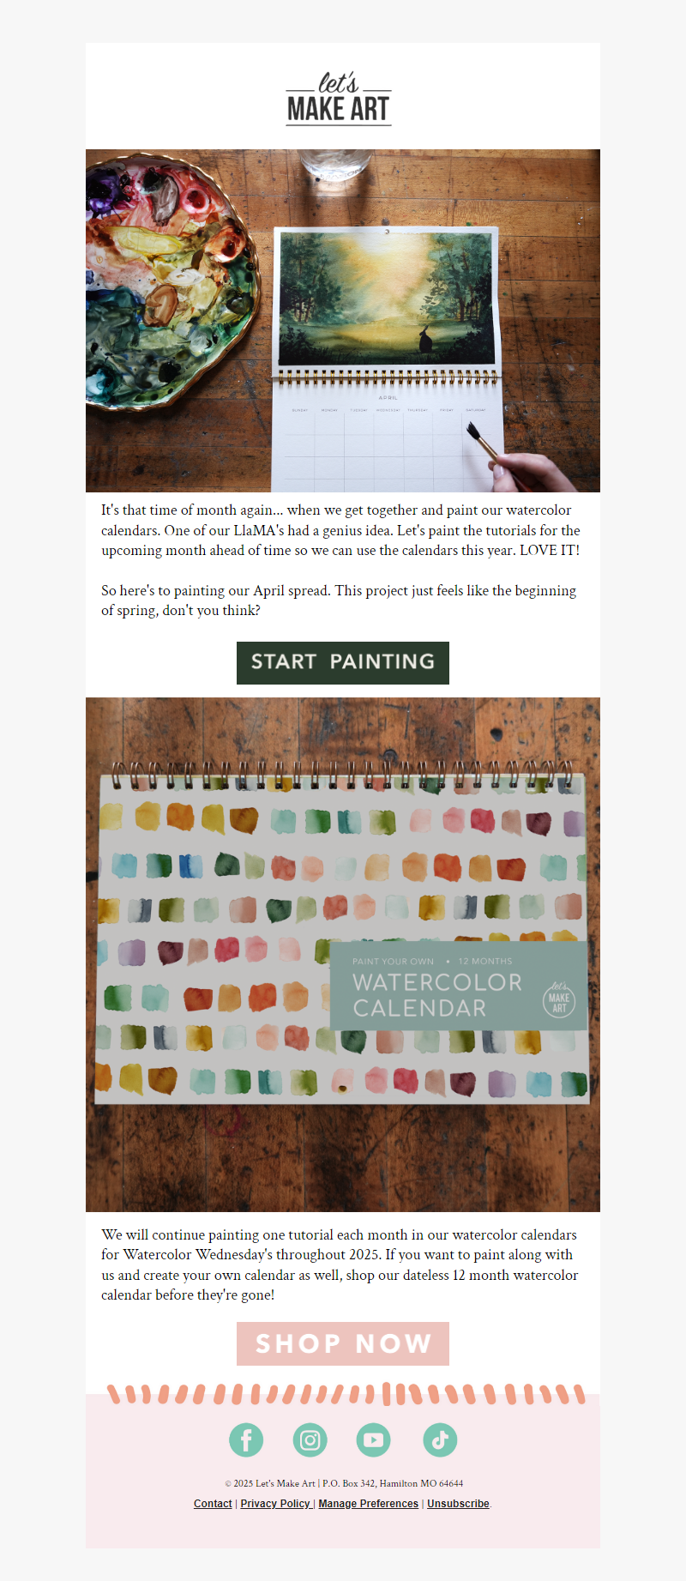This screenshot has height=1581, width=686.
Task: Click the peach brushstroke divider above footer
Action: [x=343, y=1394]
